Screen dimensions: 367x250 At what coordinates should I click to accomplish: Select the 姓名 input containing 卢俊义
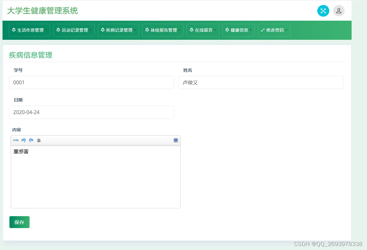(x=261, y=82)
